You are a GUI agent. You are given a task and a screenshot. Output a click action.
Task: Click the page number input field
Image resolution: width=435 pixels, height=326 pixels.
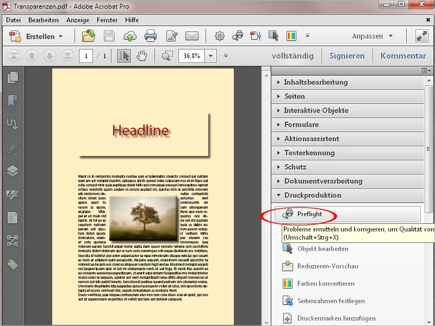tap(85, 56)
